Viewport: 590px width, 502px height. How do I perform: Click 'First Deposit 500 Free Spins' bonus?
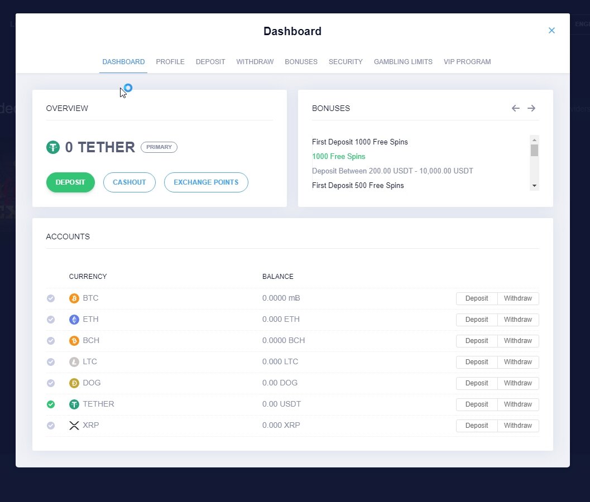(x=358, y=185)
